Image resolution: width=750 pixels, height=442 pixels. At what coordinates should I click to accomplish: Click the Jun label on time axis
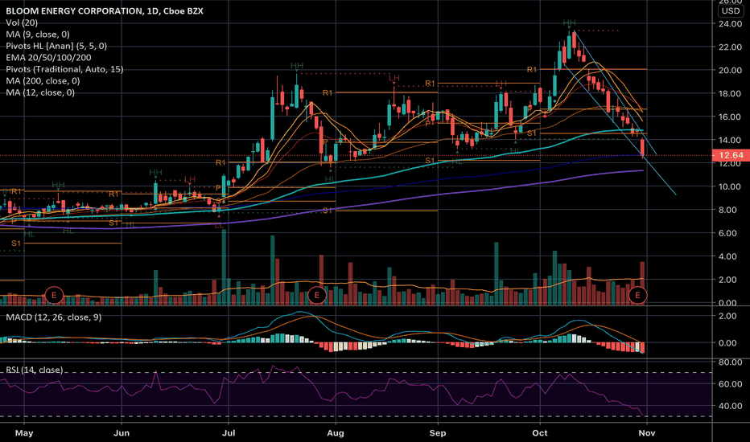coord(122,433)
